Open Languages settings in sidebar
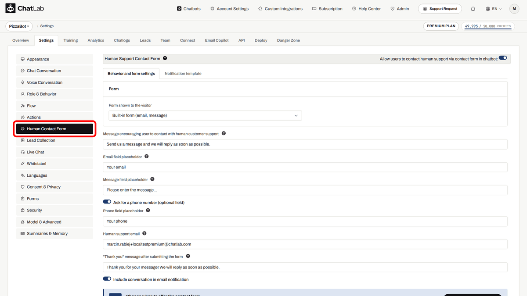The width and height of the screenshot is (527, 296). click(54, 175)
